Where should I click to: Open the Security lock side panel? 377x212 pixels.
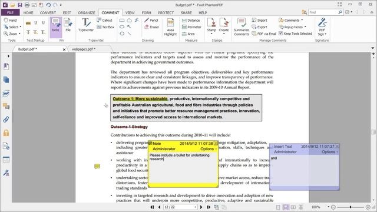coord(6,133)
